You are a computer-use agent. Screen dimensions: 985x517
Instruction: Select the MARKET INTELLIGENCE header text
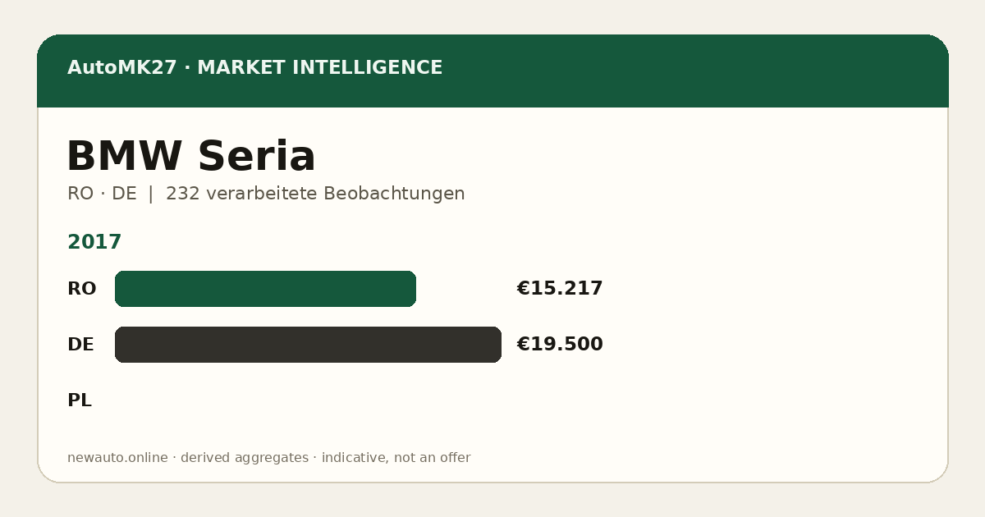pos(319,68)
